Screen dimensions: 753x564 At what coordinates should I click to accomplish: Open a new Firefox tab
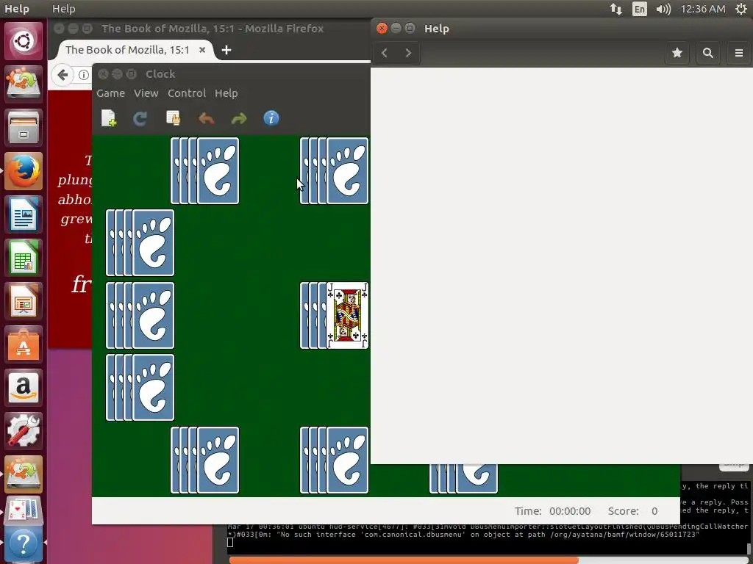click(x=226, y=50)
